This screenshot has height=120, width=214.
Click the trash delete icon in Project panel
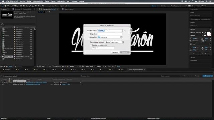point(15,67)
